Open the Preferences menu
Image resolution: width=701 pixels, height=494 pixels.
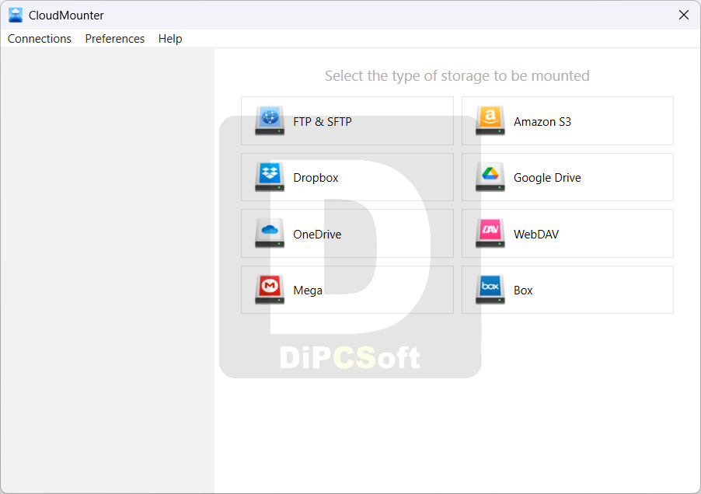pyautogui.click(x=115, y=39)
